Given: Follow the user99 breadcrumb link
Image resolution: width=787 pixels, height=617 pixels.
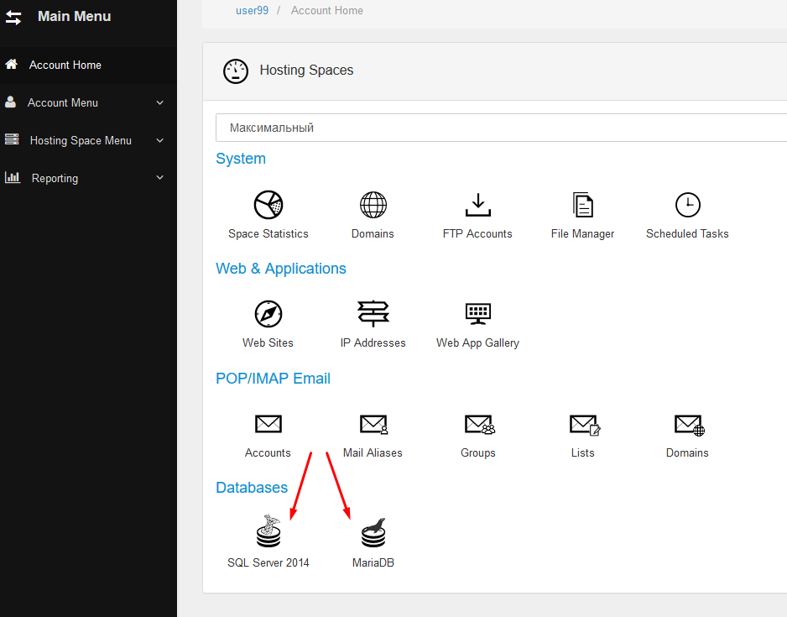Looking at the screenshot, I should (252, 11).
